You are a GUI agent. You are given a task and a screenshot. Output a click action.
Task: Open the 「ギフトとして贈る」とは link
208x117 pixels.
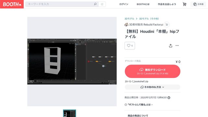139,105
